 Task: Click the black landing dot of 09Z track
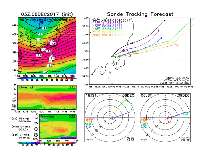[165, 21]
